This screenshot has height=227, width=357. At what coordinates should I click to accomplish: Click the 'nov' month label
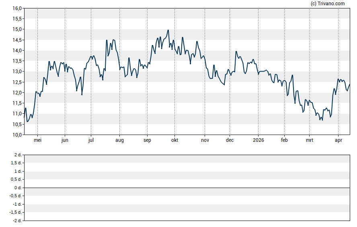(x=205, y=140)
